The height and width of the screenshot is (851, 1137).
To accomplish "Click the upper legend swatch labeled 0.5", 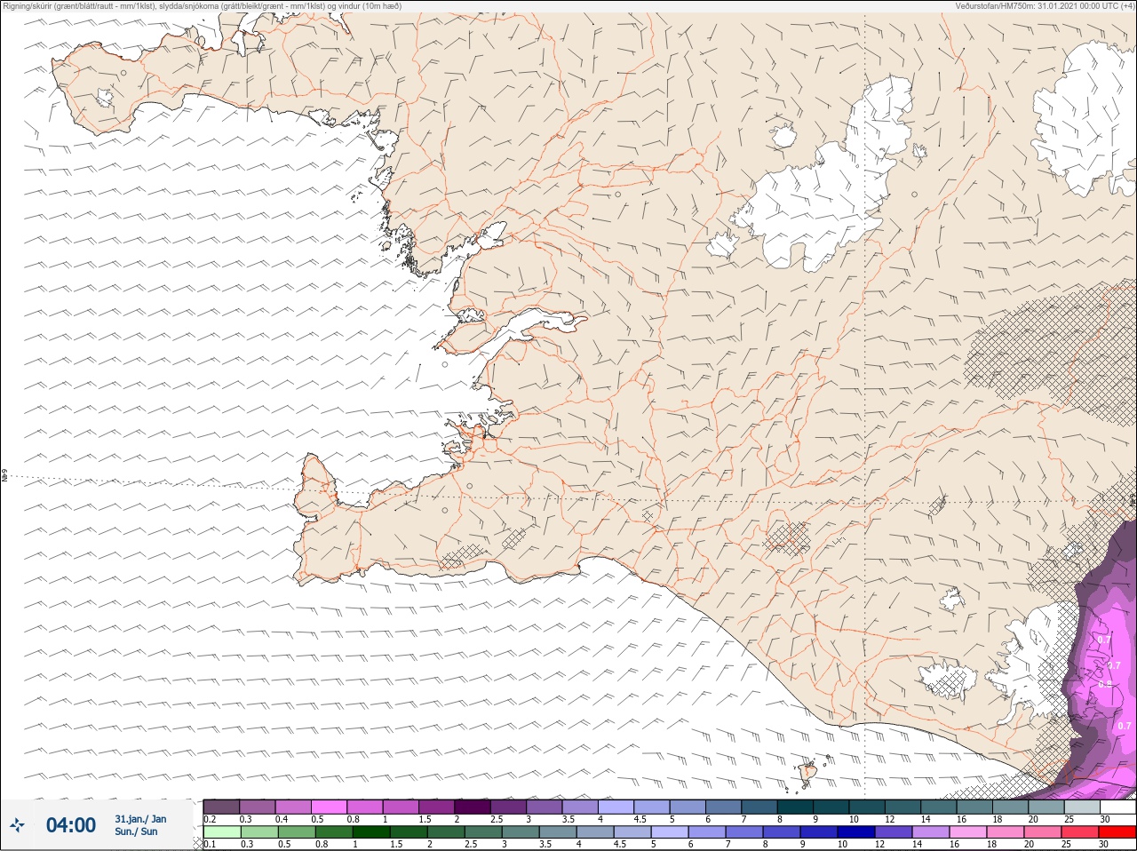I will click(x=329, y=807).
